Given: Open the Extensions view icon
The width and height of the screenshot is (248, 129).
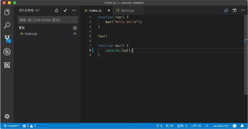Looking at the screenshot, I should 7,65.
